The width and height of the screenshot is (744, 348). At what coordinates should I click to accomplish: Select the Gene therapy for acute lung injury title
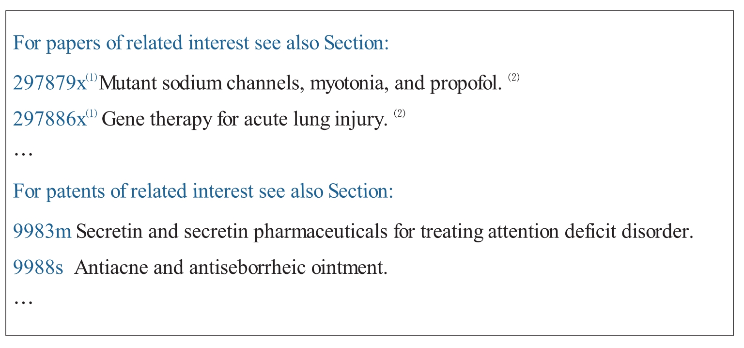[245, 119]
